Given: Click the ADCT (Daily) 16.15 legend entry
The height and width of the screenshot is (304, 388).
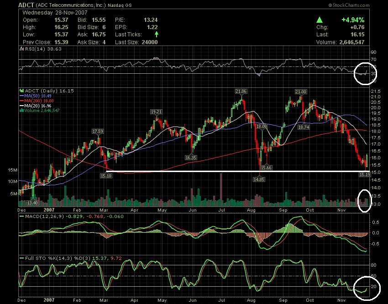Looking at the screenshot, I should point(49,91).
